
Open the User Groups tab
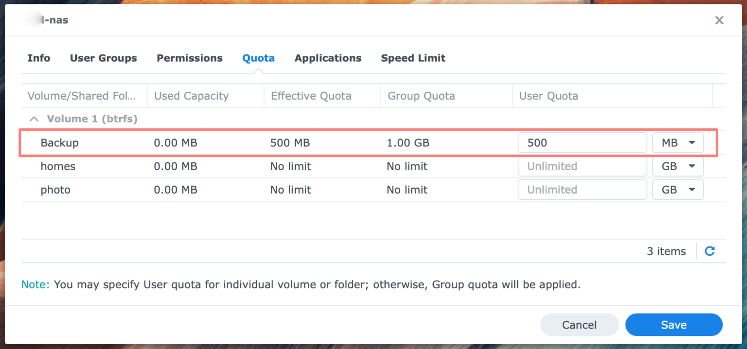[x=103, y=58]
